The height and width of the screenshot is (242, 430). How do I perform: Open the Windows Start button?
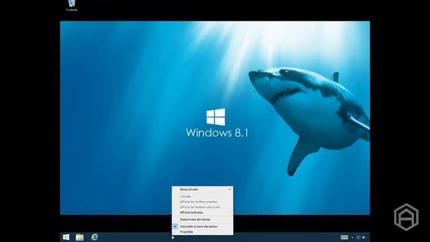pyautogui.click(x=66, y=237)
